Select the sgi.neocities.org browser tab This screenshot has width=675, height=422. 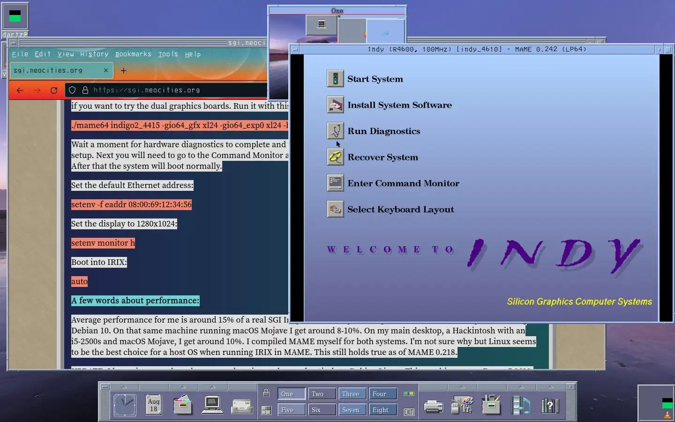(61, 70)
